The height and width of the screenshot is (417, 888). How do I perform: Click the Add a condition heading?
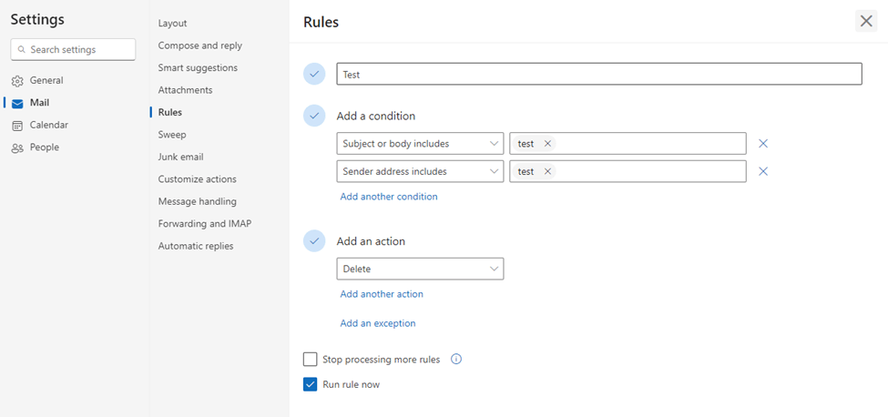[376, 116]
